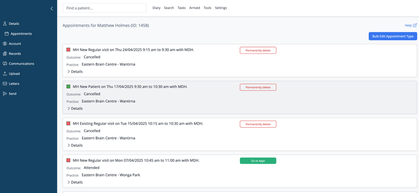This screenshot has width=419, height=193.
Task: Open the Tasks menu item
Action: [181, 8]
